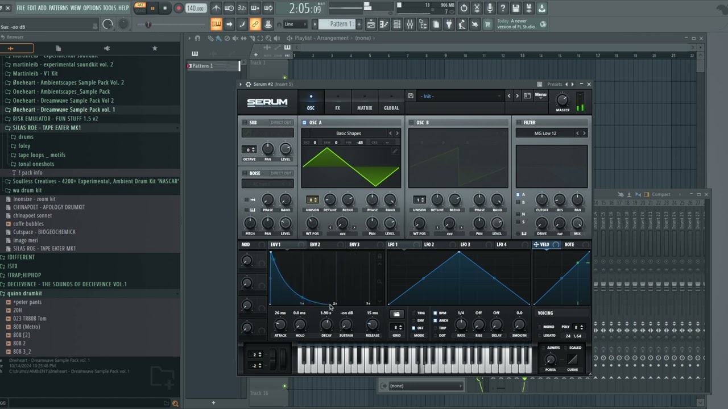
Task: Go to the next OSC A wavetable with the arrow
Action: click(397, 133)
